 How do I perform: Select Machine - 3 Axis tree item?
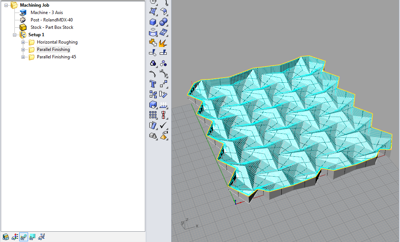pyautogui.click(x=47, y=13)
